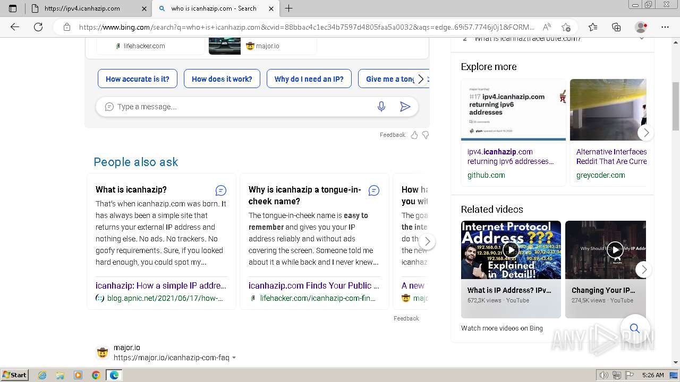This screenshot has height=382, width=680.
Task: Click Feedback under People also ask
Action: pyautogui.click(x=406, y=318)
